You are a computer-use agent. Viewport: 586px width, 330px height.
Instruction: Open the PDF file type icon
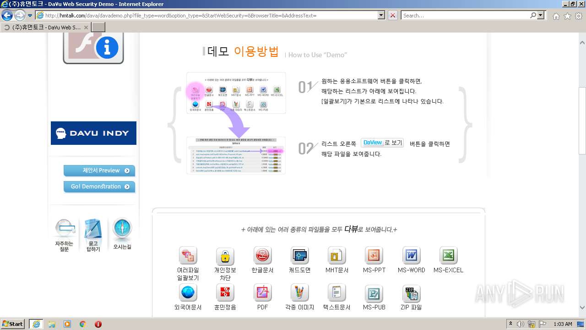(262, 292)
